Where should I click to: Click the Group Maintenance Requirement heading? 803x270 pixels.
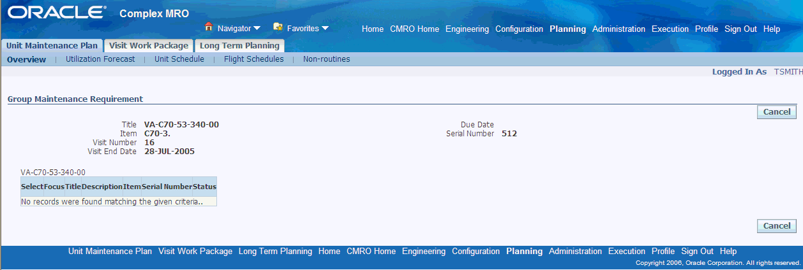tap(75, 99)
